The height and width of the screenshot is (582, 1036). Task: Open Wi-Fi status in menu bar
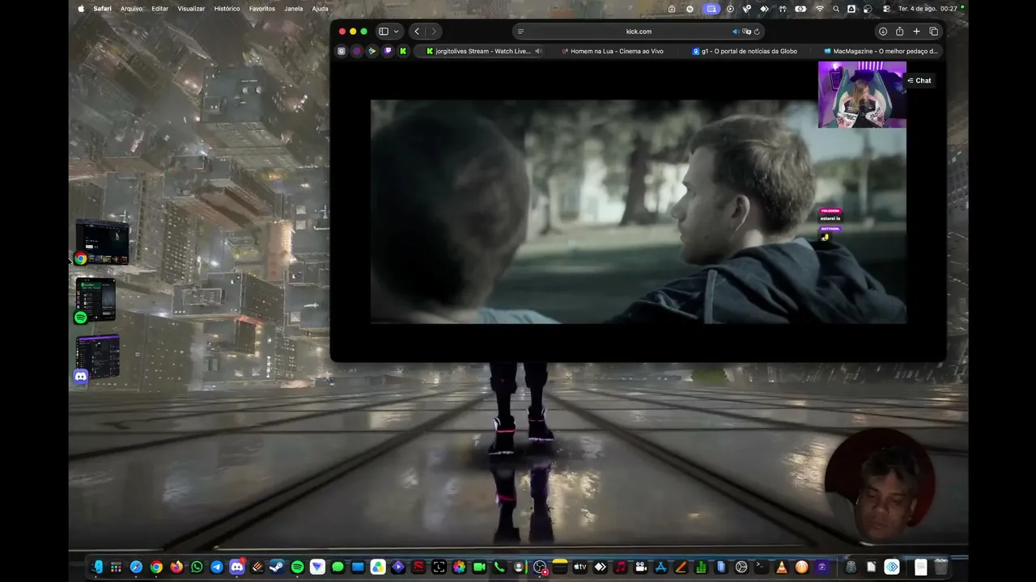[x=819, y=9]
